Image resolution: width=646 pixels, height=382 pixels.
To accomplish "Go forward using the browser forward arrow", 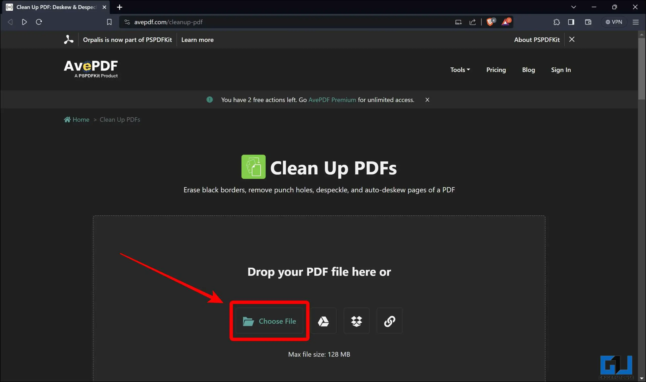I will 24,22.
